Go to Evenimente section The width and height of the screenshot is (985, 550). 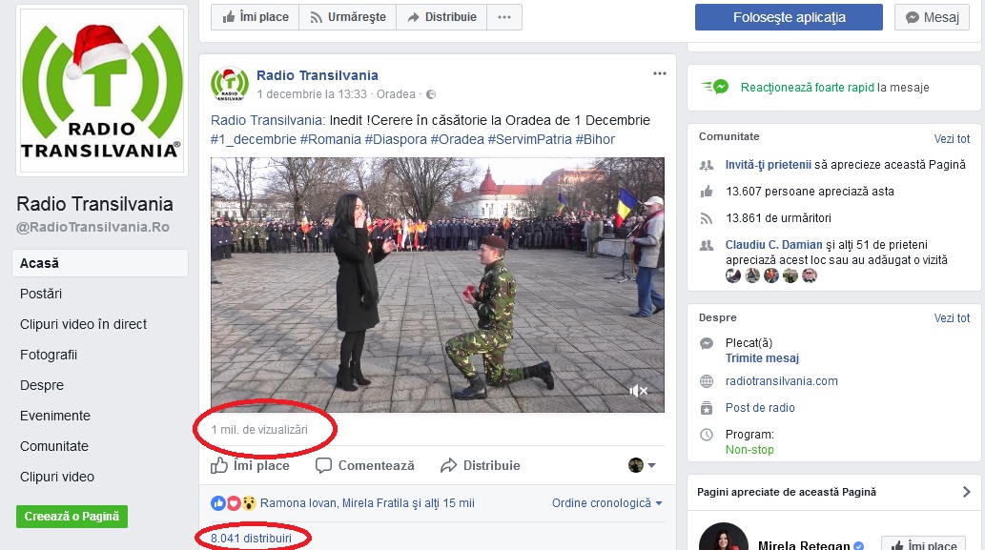click(55, 416)
